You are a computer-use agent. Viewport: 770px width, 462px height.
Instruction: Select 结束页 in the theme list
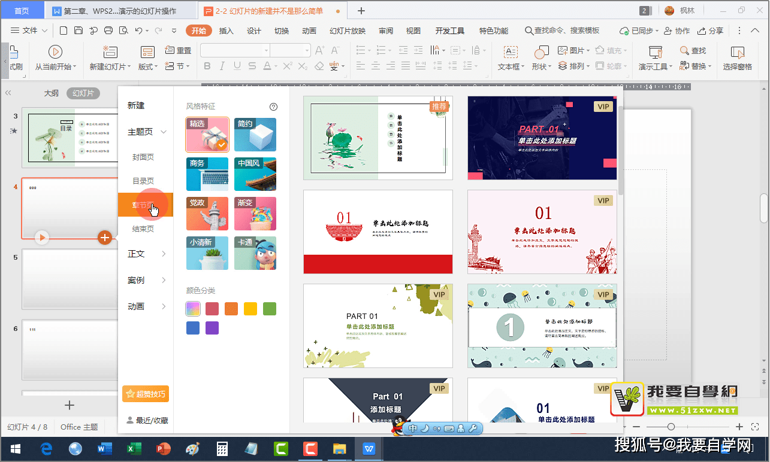[143, 229]
